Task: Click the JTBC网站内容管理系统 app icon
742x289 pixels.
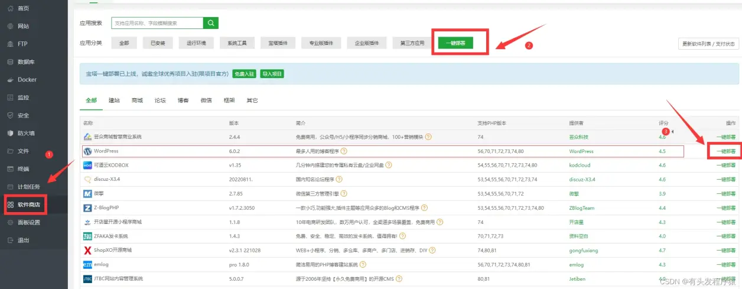Action: coord(87,278)
